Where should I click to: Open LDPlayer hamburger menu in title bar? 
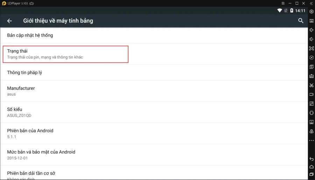(x=283, y=3)
